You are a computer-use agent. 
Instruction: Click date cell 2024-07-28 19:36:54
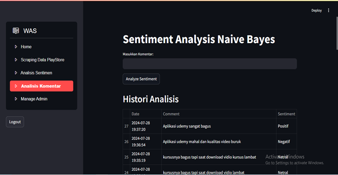(x=146, y=141)
